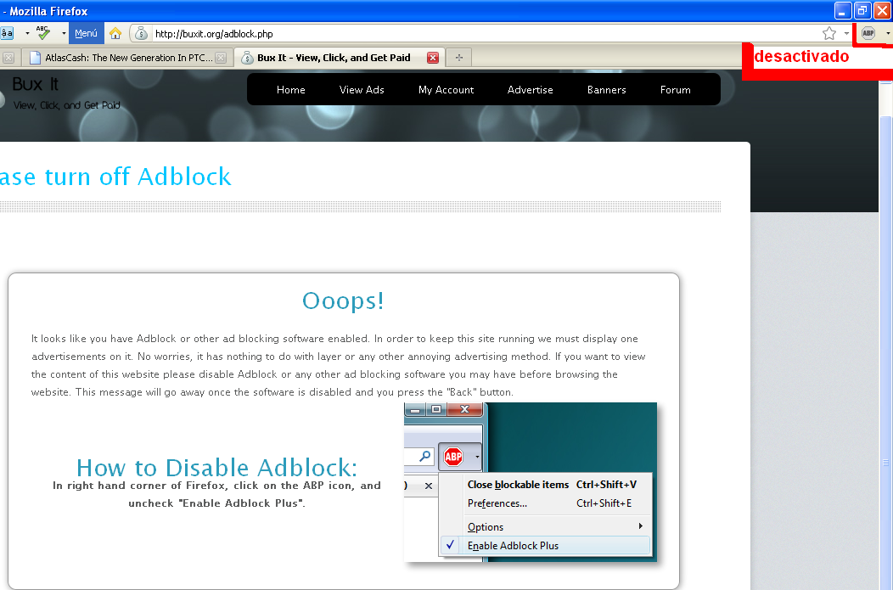Open View Ads in site navigation

[362, 90]
